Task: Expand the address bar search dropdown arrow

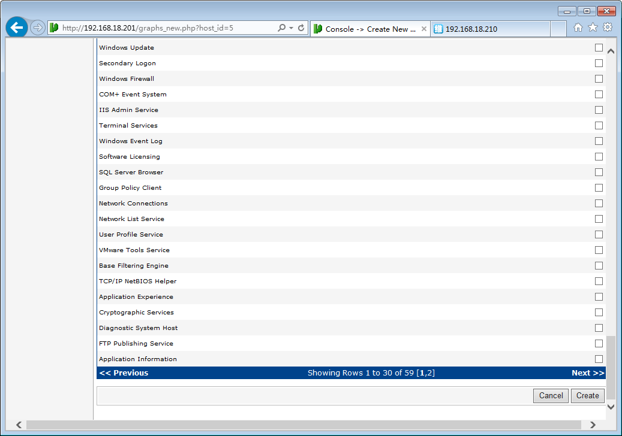Action: [291, 28]
